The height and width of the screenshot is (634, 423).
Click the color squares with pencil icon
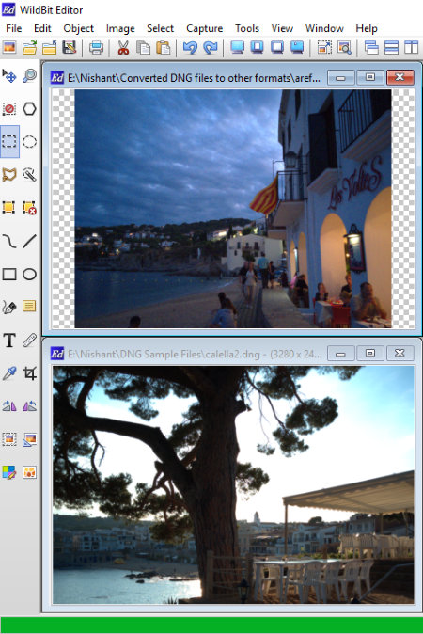(x=9, y=472)
